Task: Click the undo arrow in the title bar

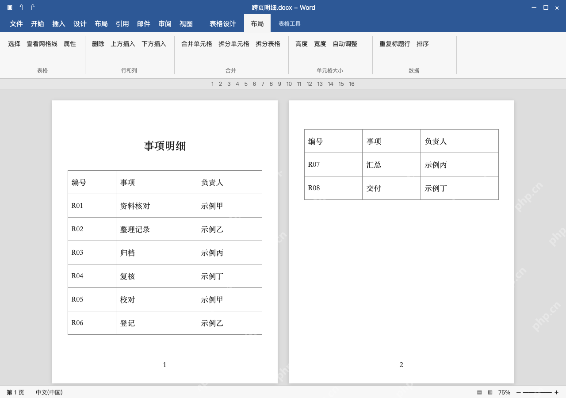Action: tap(21, 8)
